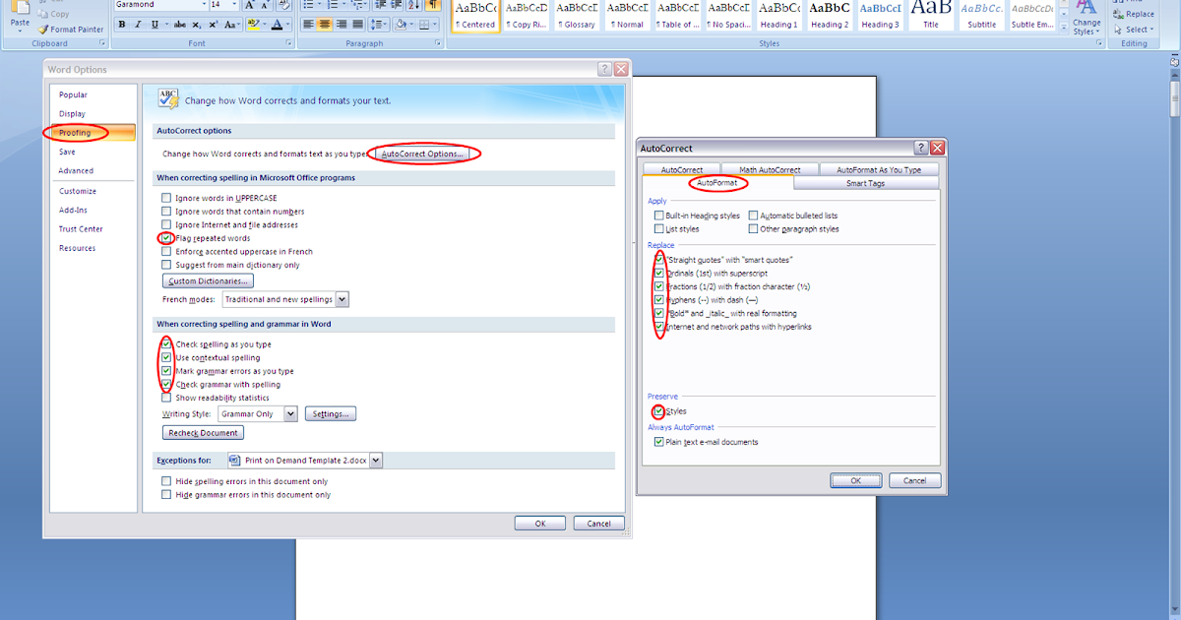The image size is (1181, 620).
Task: Apply text highlight color to selection
Action: [x=254, y=23]
